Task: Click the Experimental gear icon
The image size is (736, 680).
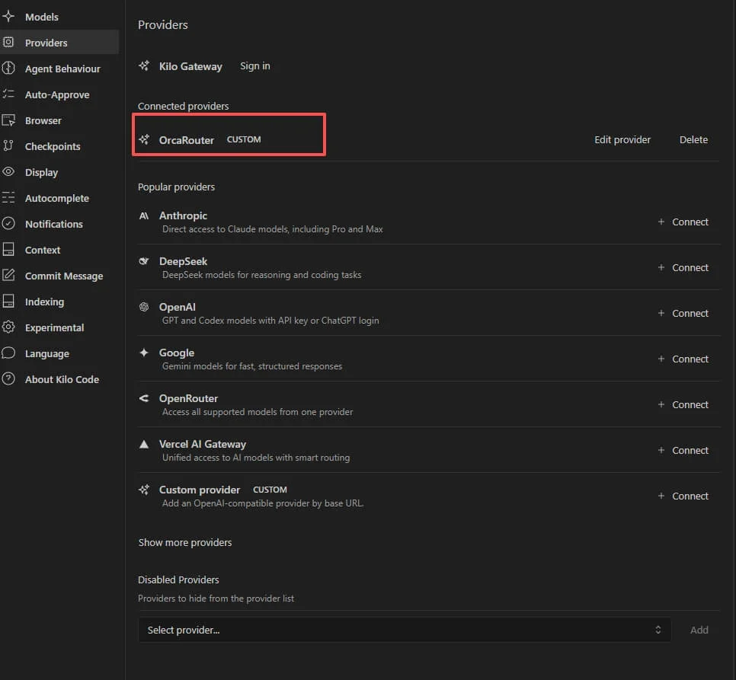Action: click(x=8, y=327)
